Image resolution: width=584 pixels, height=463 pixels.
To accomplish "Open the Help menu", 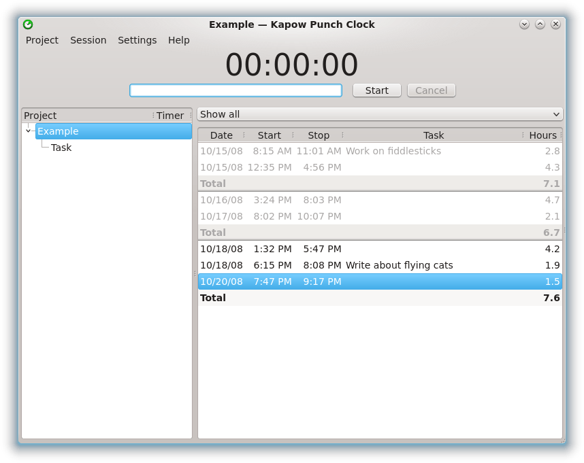I will pyautogui.click(x=179, y=40).
